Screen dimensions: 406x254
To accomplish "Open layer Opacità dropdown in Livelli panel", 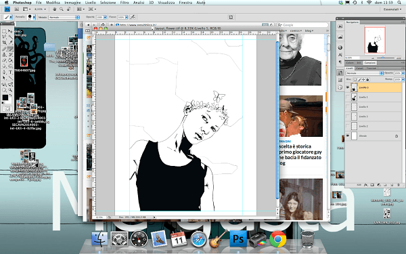I will coord(403,73).
